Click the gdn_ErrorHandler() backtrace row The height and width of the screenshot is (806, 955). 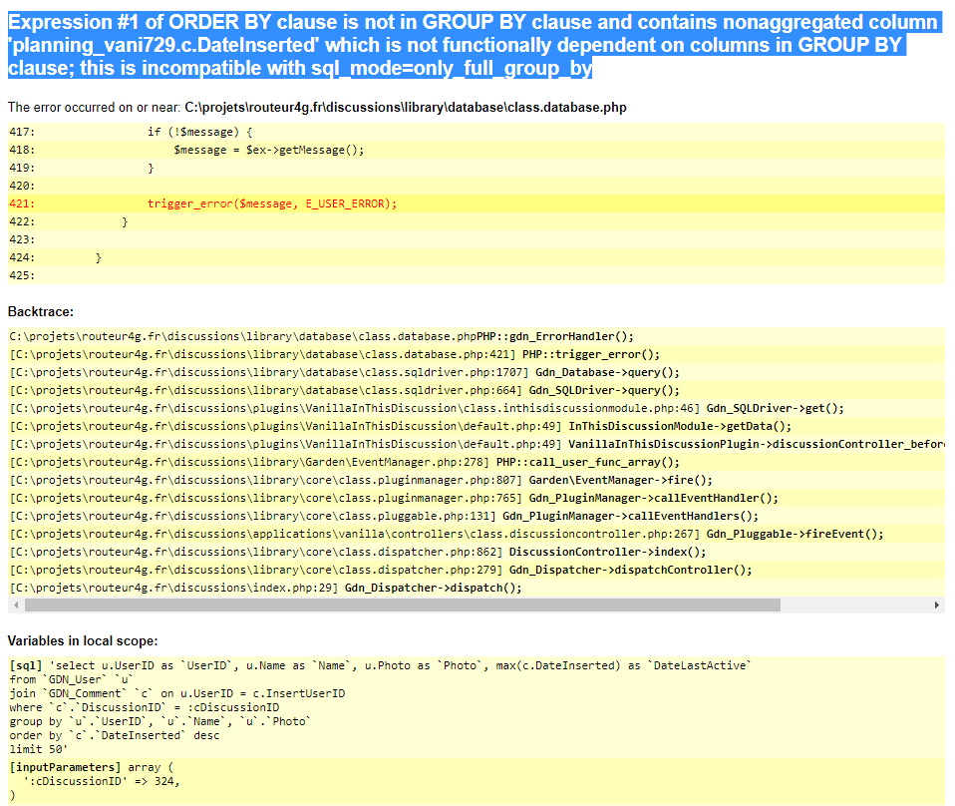coord(477,336)
